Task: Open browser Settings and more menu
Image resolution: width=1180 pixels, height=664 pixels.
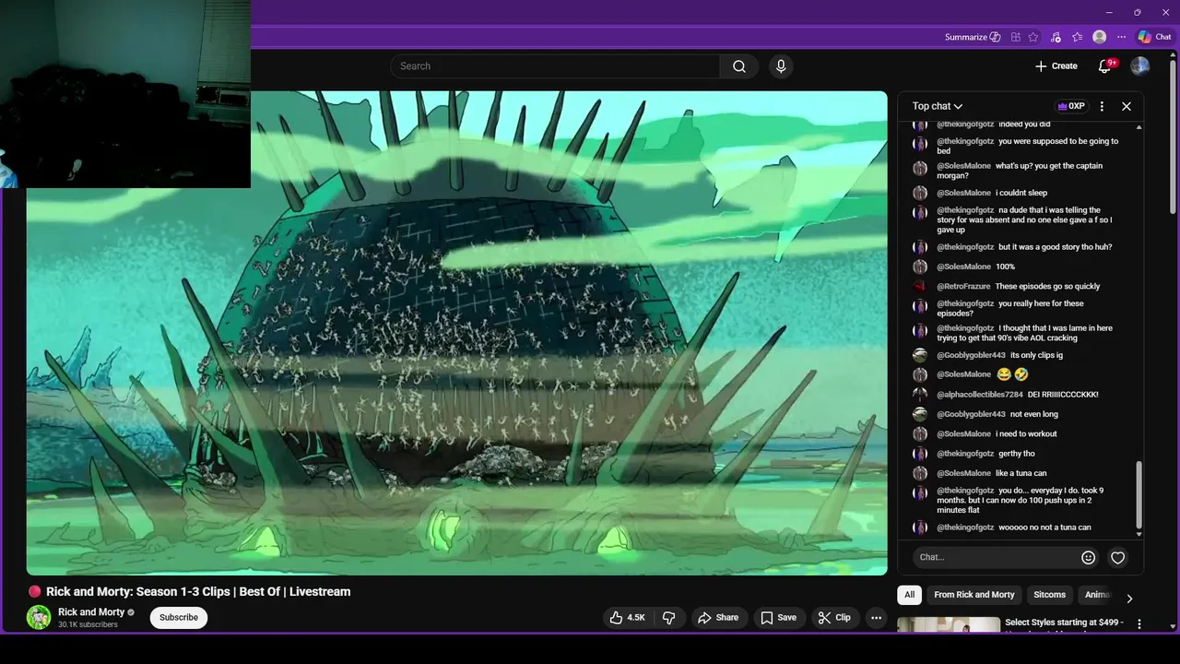Action: point(1122,37)
